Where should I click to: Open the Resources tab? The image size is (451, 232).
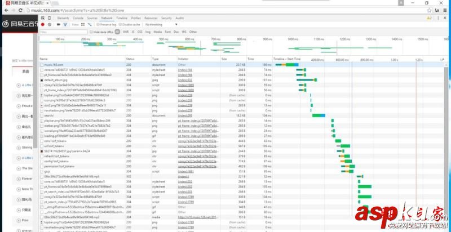151,18
